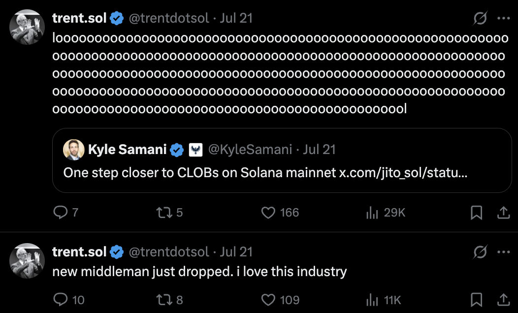The height and width of the screenshot is (313, 518).
Task: Like the tweet with 109 likes
Action: pos(268,299)
